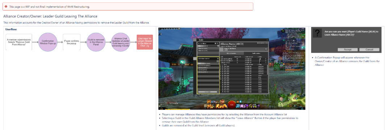This screenshot has height=130, width=391.
Task: Select the first alliance in Account Alliance list
Action: point(208,46)
